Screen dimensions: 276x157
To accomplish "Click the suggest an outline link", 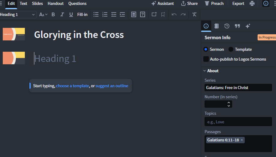I will [112, 86].
